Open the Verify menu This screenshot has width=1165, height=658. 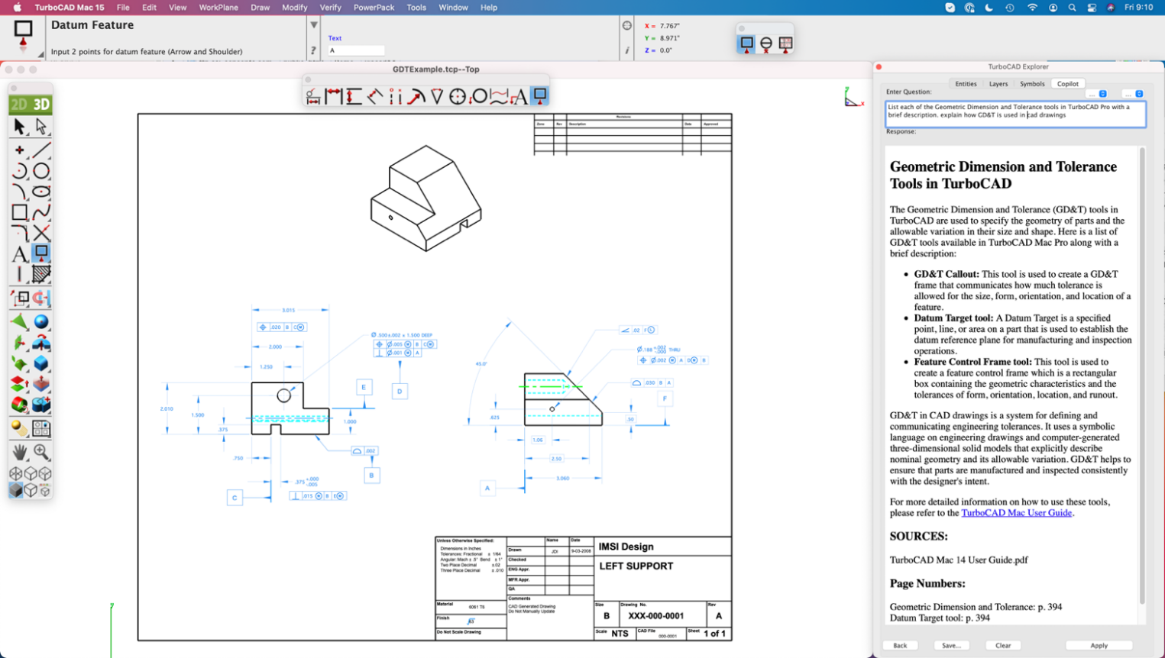click(x=330, y=8)
